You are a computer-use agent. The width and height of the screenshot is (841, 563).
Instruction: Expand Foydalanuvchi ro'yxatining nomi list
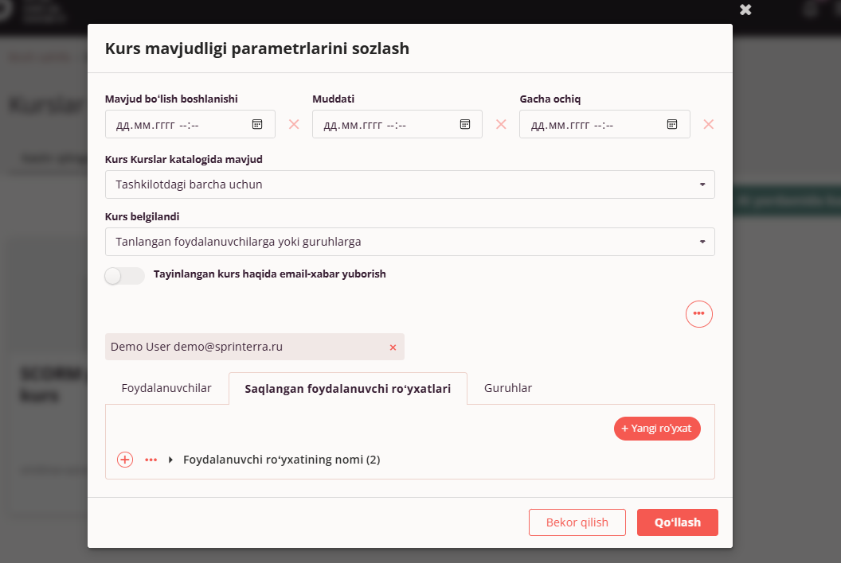coord(170,460)
